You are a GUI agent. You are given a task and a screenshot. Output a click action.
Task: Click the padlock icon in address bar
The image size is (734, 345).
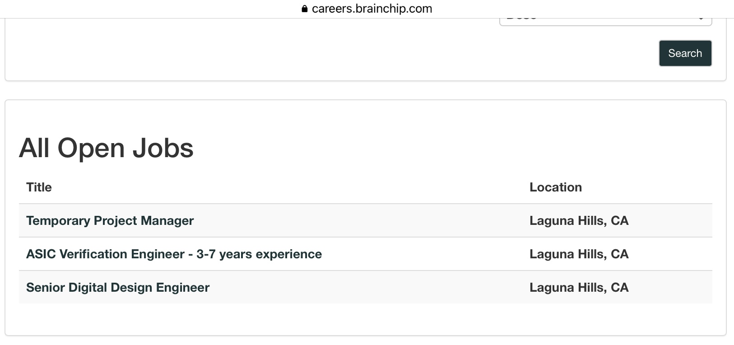click(304, 9)
